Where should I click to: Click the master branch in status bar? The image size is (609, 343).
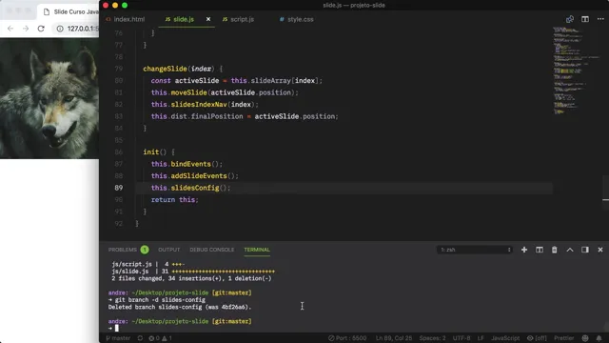coord(118,338)
